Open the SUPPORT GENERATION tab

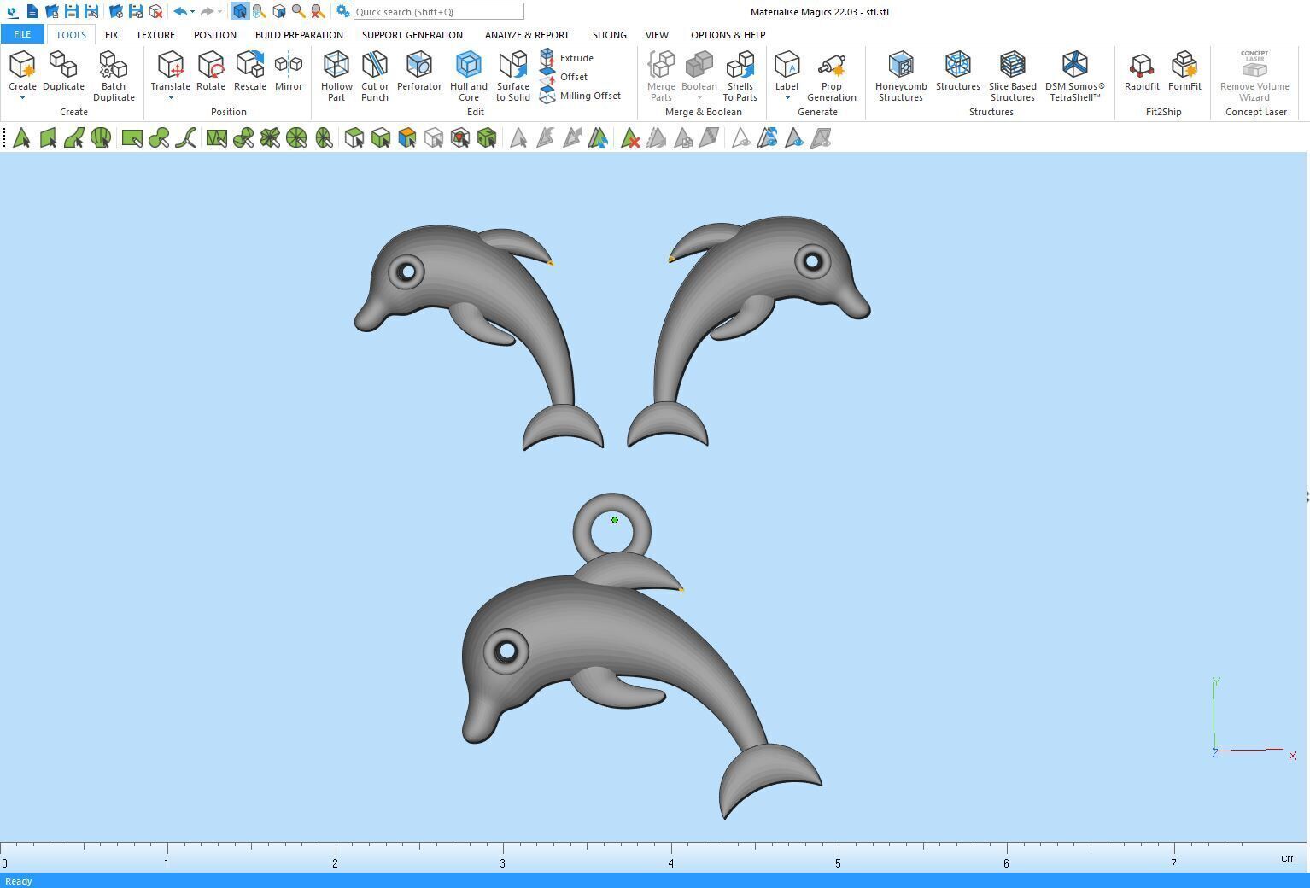tap(412, 35)
